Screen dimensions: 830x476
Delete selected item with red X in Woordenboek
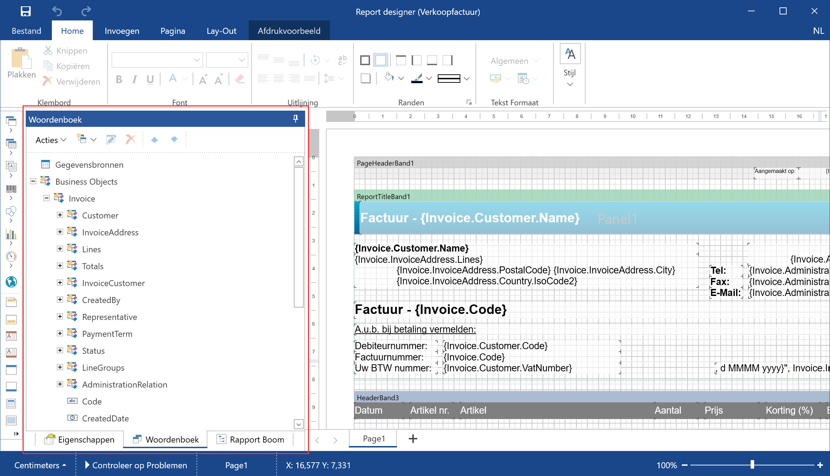point(130,139)
